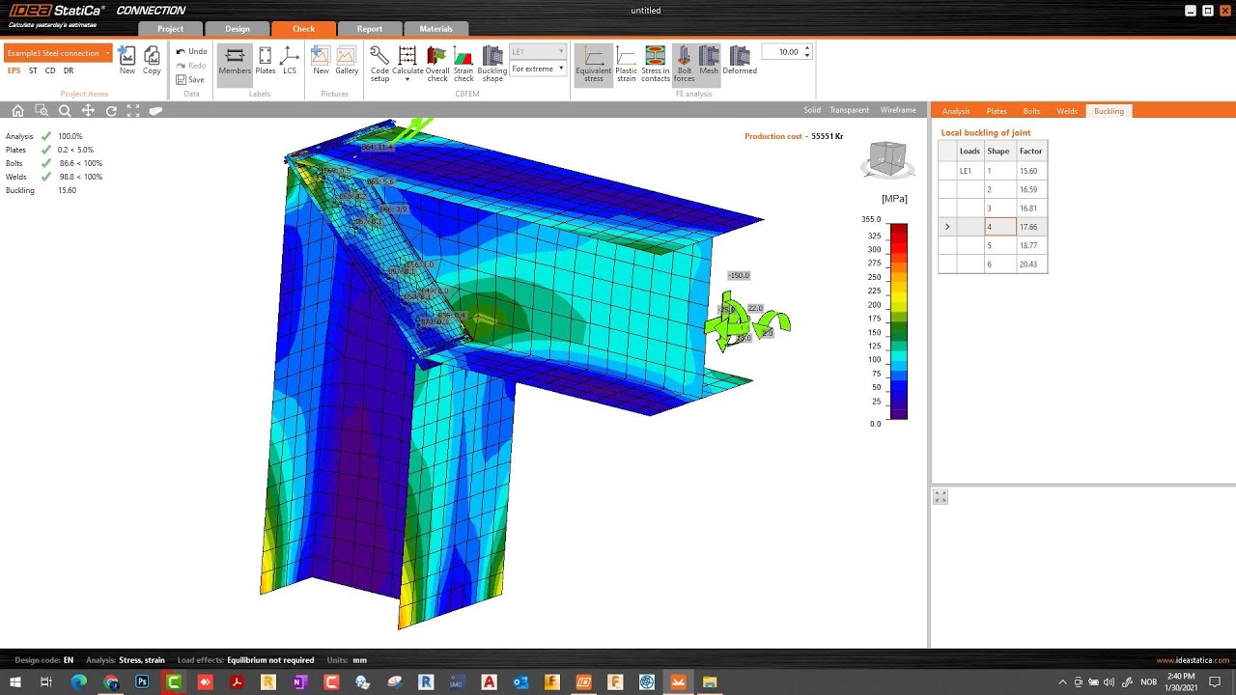
Task: Open Microsoft Edge from the taskbar
Action: pos(79,681)
